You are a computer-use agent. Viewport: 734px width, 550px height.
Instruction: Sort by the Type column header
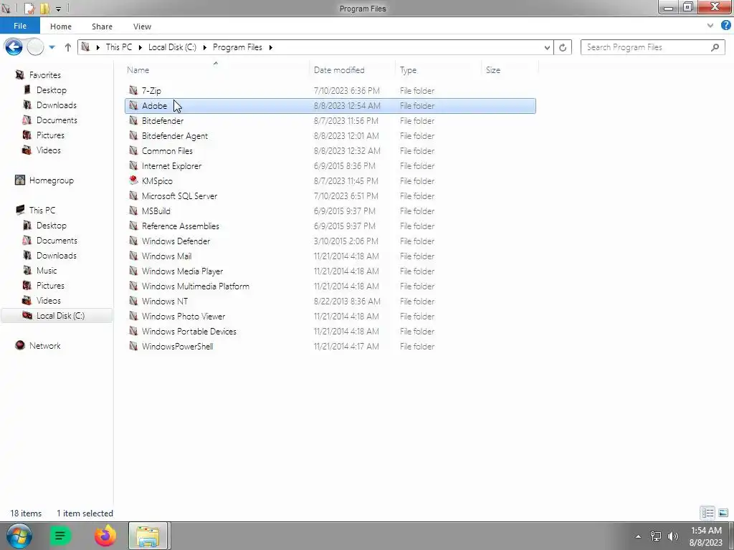[x=439, y=69]
